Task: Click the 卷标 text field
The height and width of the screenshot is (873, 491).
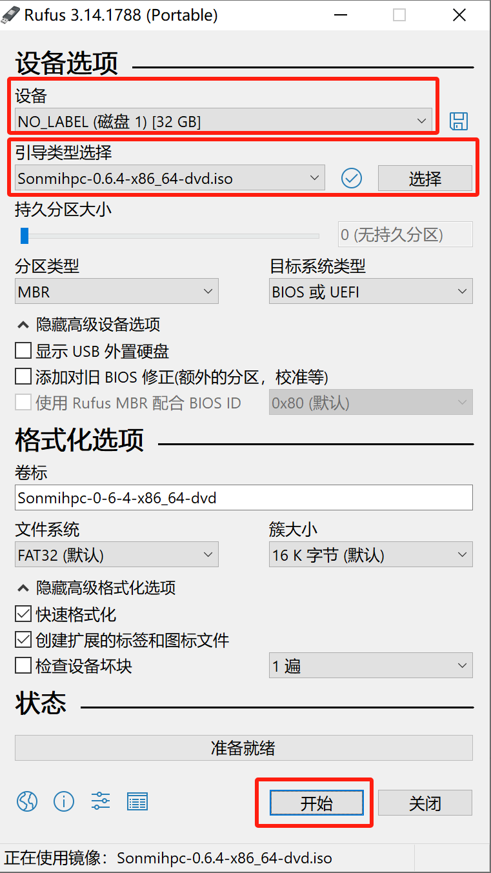Action: 244,497
